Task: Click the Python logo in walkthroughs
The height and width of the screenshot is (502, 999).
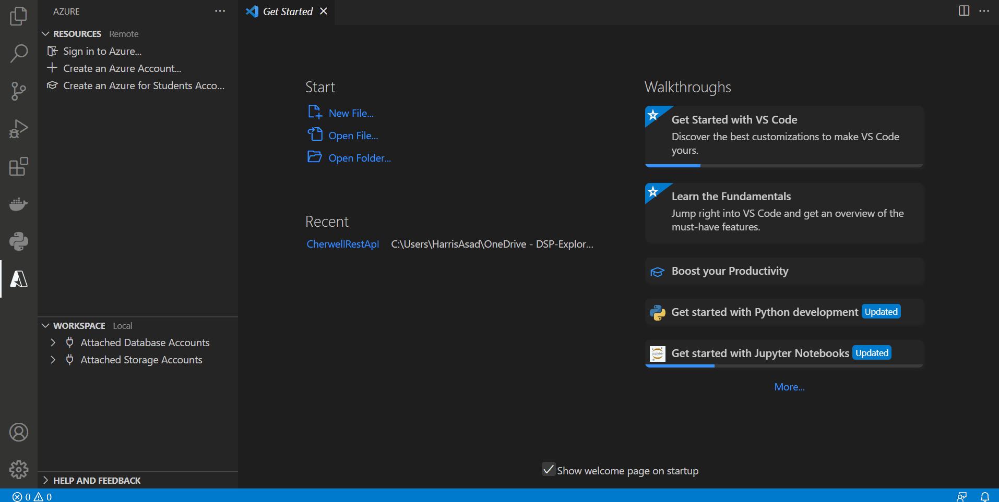Action: 658,312
